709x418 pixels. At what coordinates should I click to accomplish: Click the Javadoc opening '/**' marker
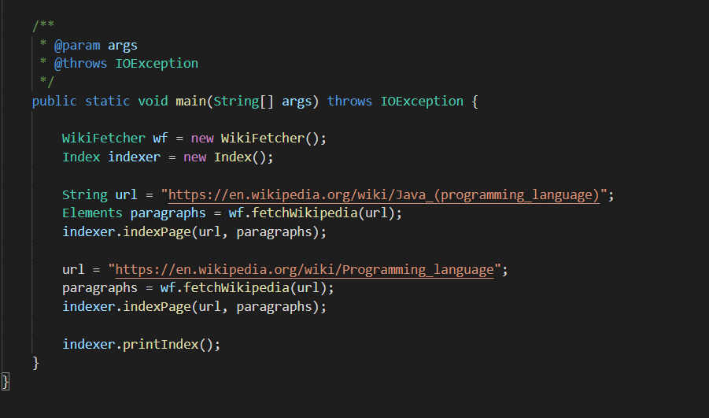(x=43, y=25)
